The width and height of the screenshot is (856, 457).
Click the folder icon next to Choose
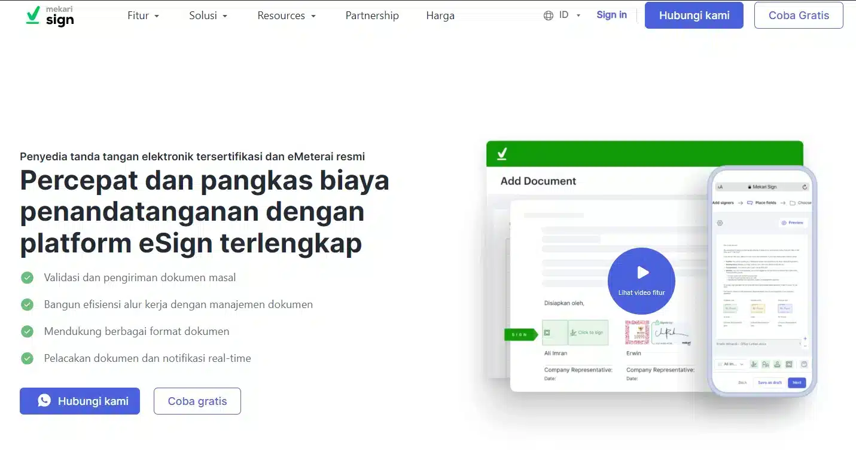793,203
